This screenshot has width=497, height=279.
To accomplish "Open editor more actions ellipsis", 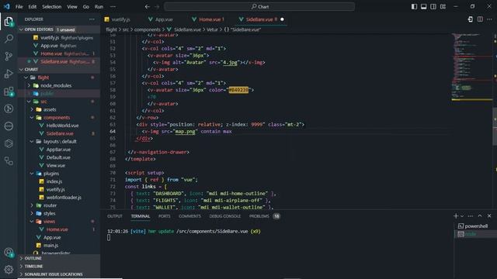I will click(x=489, y=19).
